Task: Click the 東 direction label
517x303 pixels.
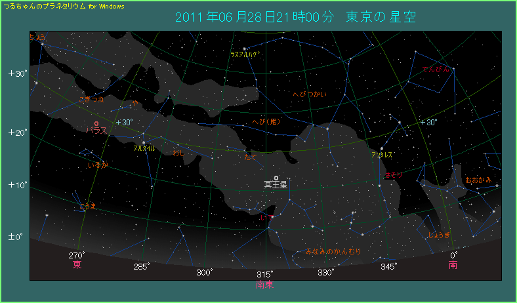Action: click(x=77, y=265)
